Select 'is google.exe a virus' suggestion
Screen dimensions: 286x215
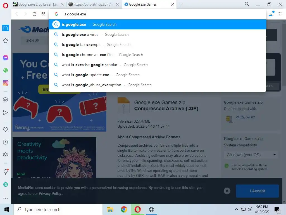click(x=158, y=34)
